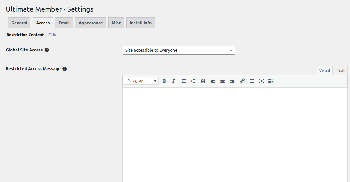This screenshot has height=182, width=350.
Task: Insert Read More tag
Action: point(252,81)
